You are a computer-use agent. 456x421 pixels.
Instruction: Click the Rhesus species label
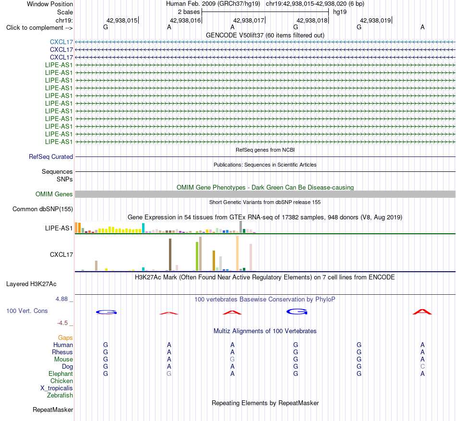pyautogui.click(x=62, y=352)
